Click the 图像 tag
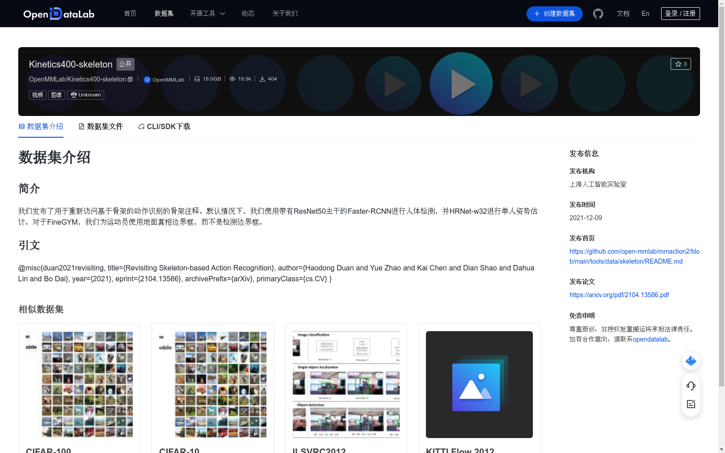 tap(57, 95)
